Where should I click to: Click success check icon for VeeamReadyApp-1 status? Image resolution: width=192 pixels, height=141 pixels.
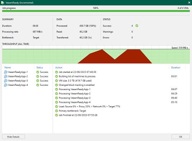(x=38, y=72)
